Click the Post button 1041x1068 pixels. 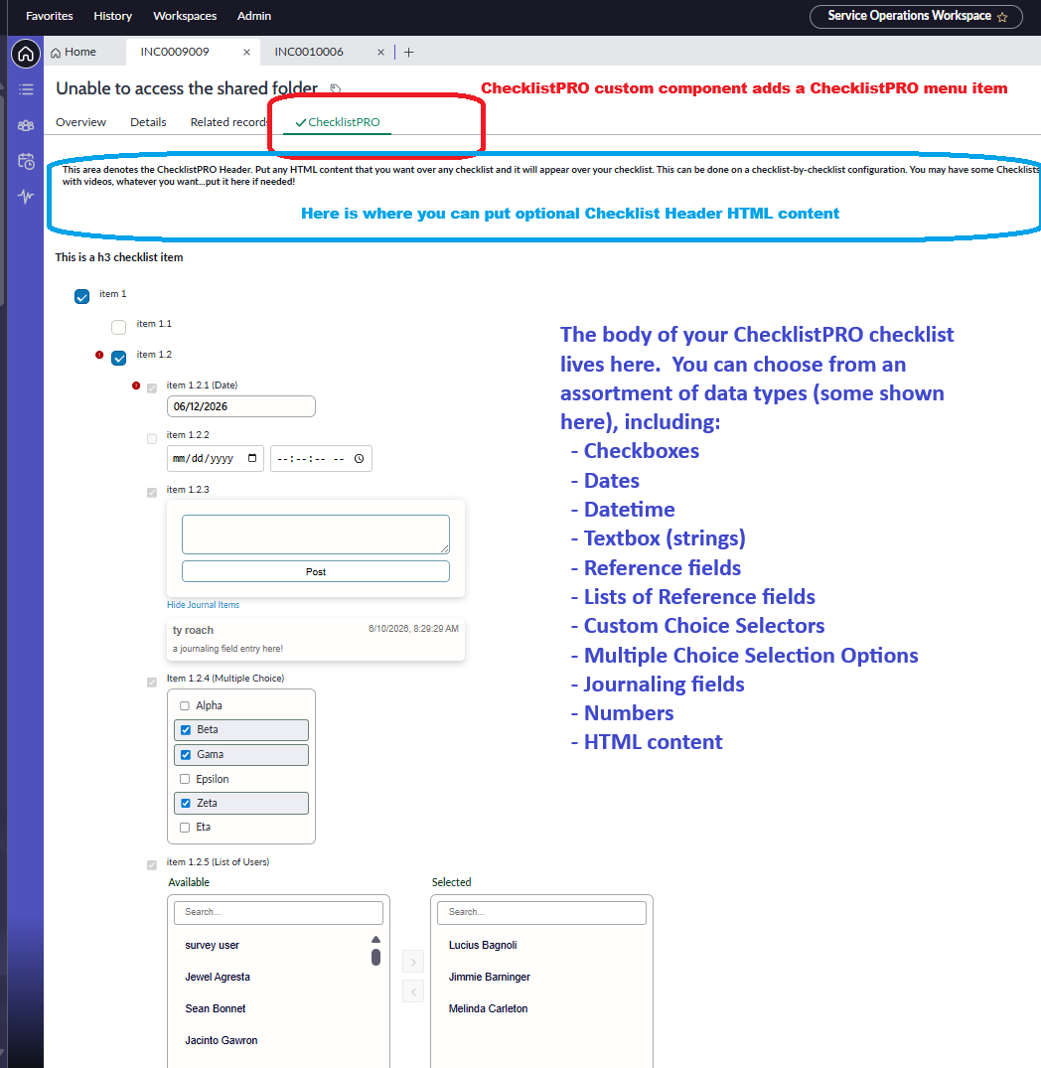click(315, 571)
